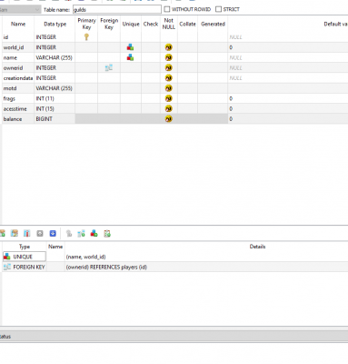348x364 pixels.
Task: Select the world_id column name cell
Action: click(18, 47)
